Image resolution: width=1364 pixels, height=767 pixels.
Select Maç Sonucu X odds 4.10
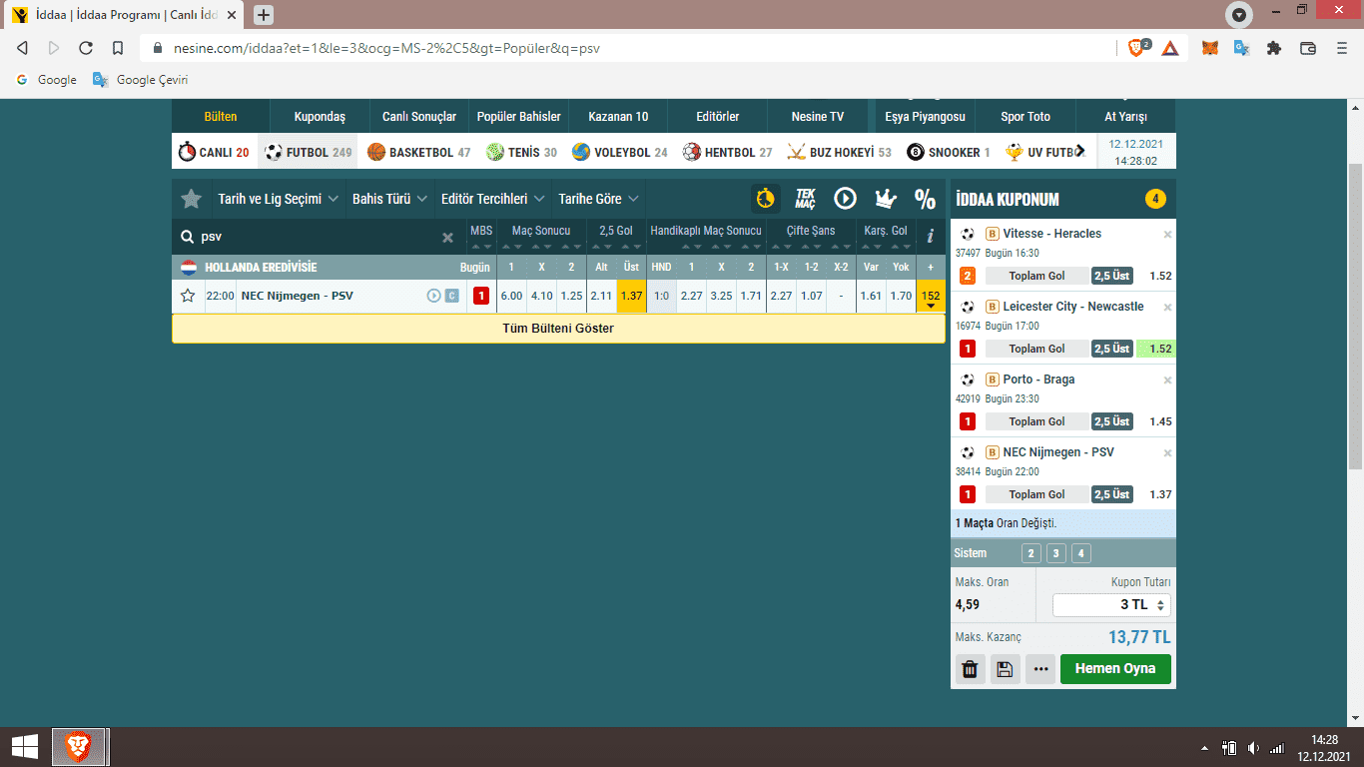541,296
